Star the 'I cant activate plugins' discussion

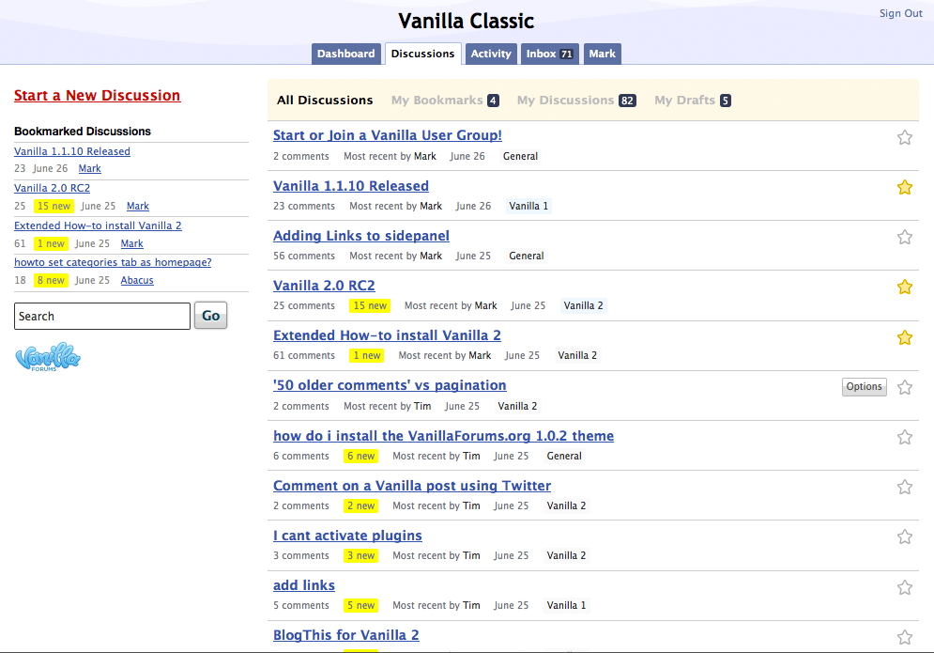[904, 536]
